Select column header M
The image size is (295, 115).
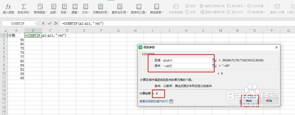pyautogui.click(x=220, y=31)
